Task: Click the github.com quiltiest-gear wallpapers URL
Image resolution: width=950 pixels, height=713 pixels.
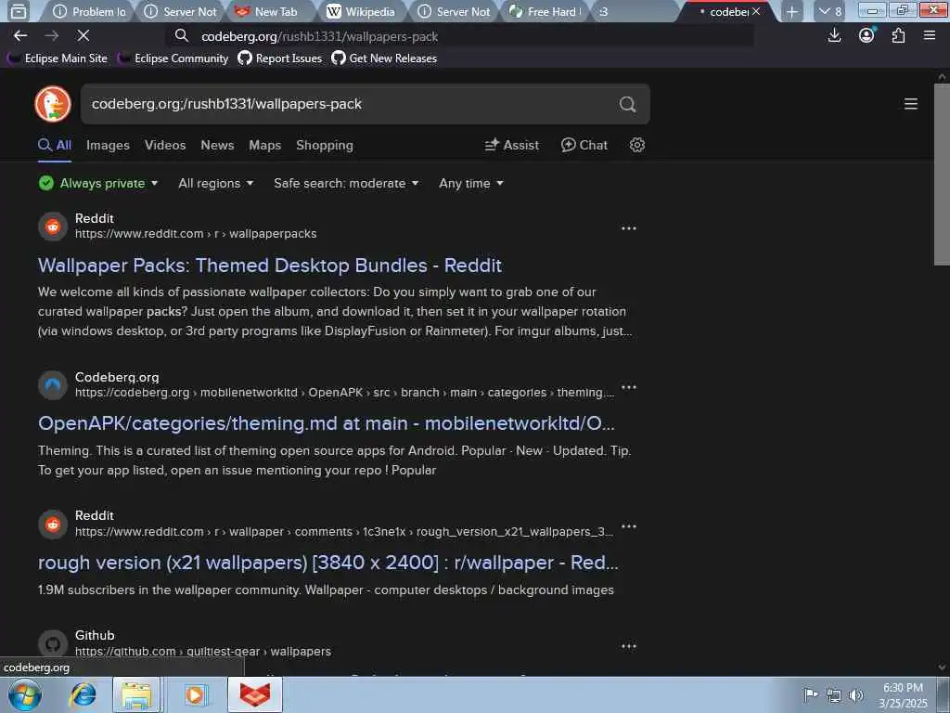Action: click(203, 651)
